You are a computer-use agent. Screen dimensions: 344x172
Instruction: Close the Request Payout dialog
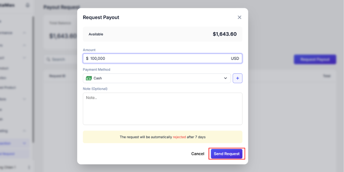pos(239,17)
